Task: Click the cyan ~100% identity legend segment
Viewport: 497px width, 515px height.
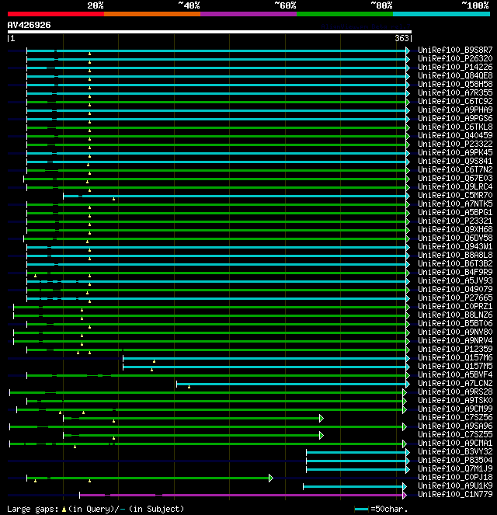Action: pyautogui.click(x=441, y=14)
